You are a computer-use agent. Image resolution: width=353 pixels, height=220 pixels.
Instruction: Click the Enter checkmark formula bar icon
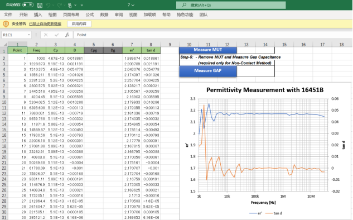pos(56,35)
